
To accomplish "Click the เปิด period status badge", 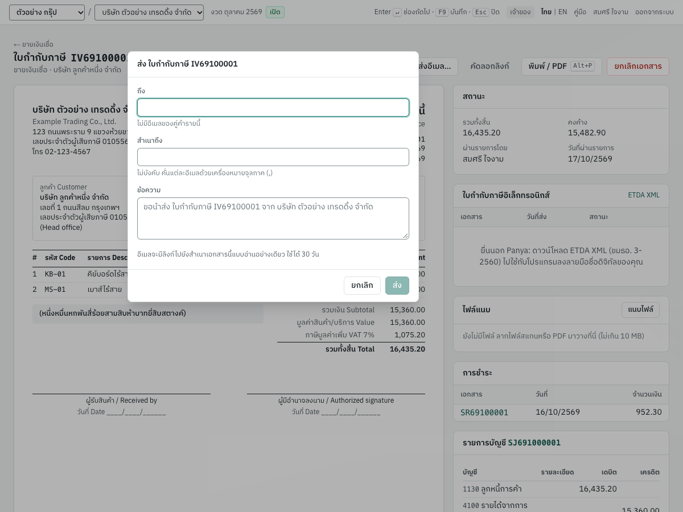I will tap(275, 12).
